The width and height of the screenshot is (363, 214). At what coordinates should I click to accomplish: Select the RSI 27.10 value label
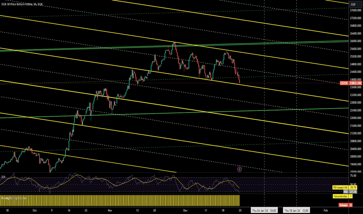pyautogui.click(x=350, y=192)
